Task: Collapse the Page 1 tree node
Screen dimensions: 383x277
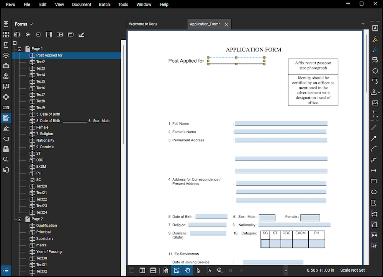Action: click(x=19, y=49)
